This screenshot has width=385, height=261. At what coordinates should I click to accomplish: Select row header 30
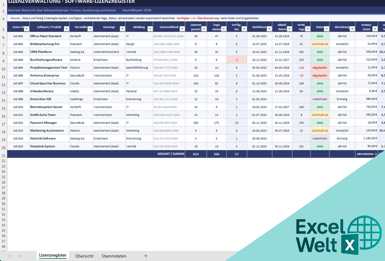pos(3,204)
